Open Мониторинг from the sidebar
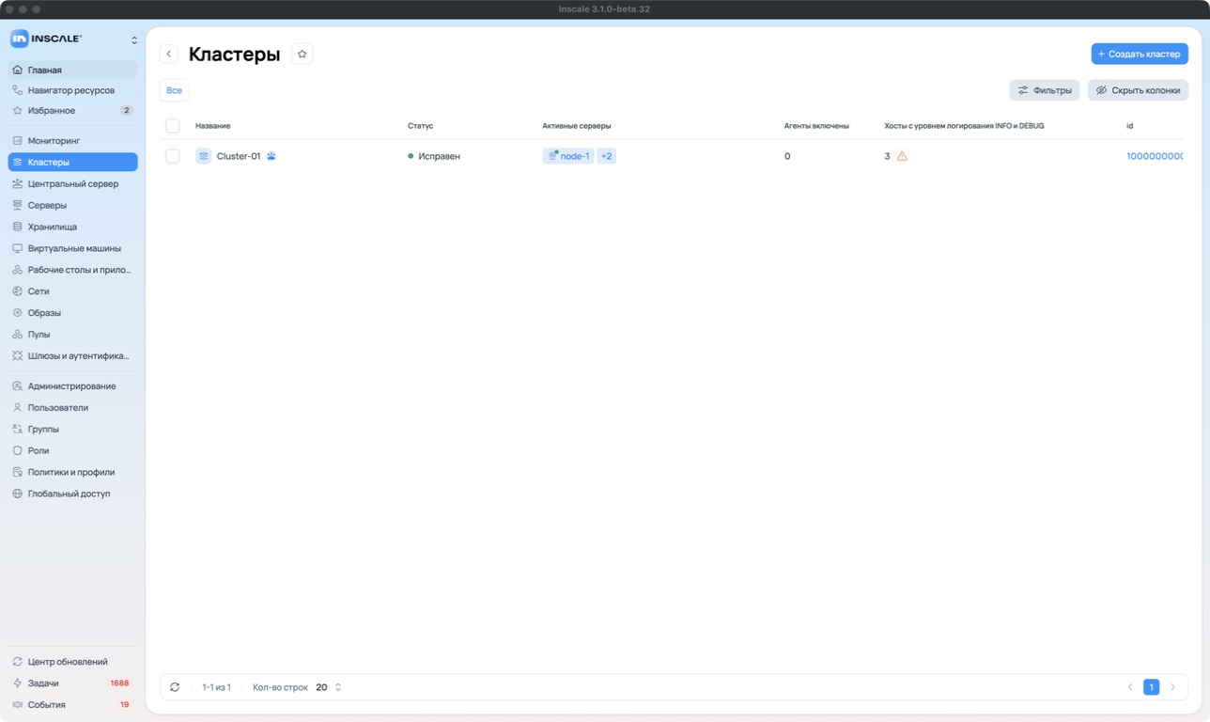Viewport: 1210px width, 722px height. pos(73,141)
